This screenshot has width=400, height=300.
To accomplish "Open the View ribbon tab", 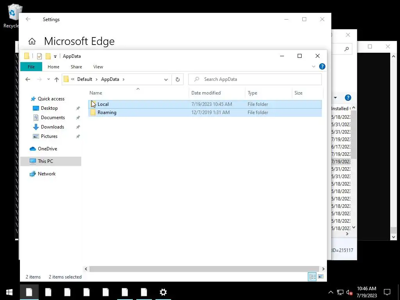I will [x=98, y=67].
